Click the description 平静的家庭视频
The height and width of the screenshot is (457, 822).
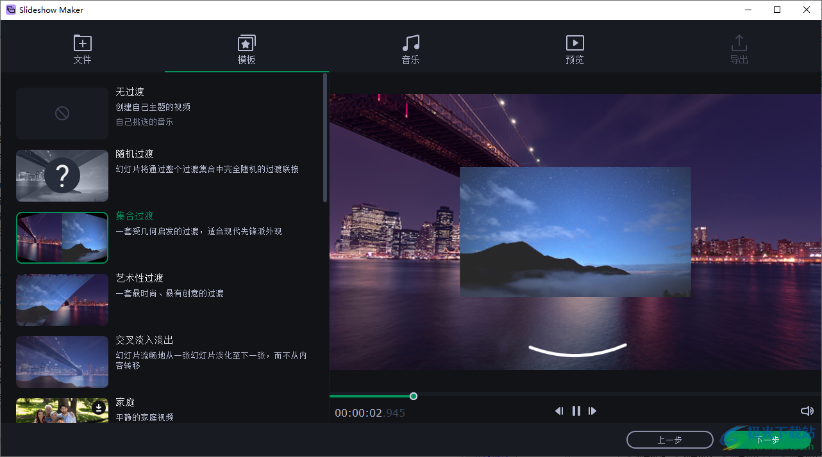tap(144, 417)
